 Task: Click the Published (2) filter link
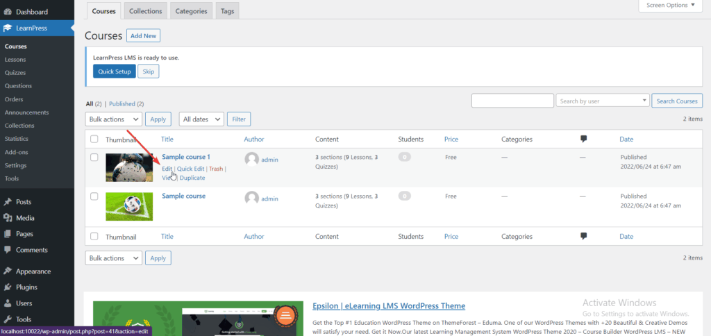[x=126, y=104]
